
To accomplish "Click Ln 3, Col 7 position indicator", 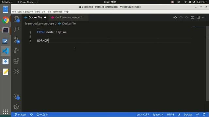I will tap(143, 114).
